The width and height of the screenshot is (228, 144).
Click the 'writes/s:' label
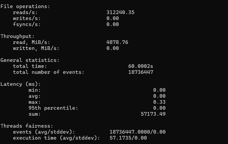point(27,18)
